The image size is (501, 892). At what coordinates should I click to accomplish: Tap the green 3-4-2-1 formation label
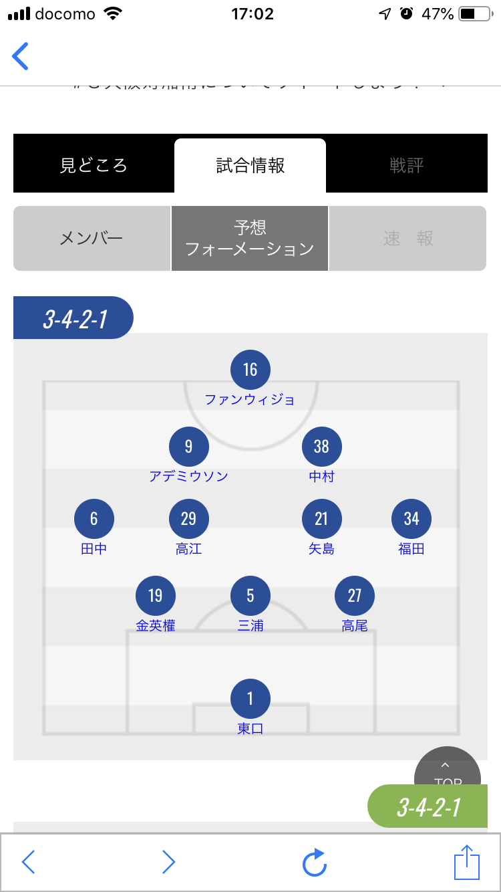[x=428, y=807]
